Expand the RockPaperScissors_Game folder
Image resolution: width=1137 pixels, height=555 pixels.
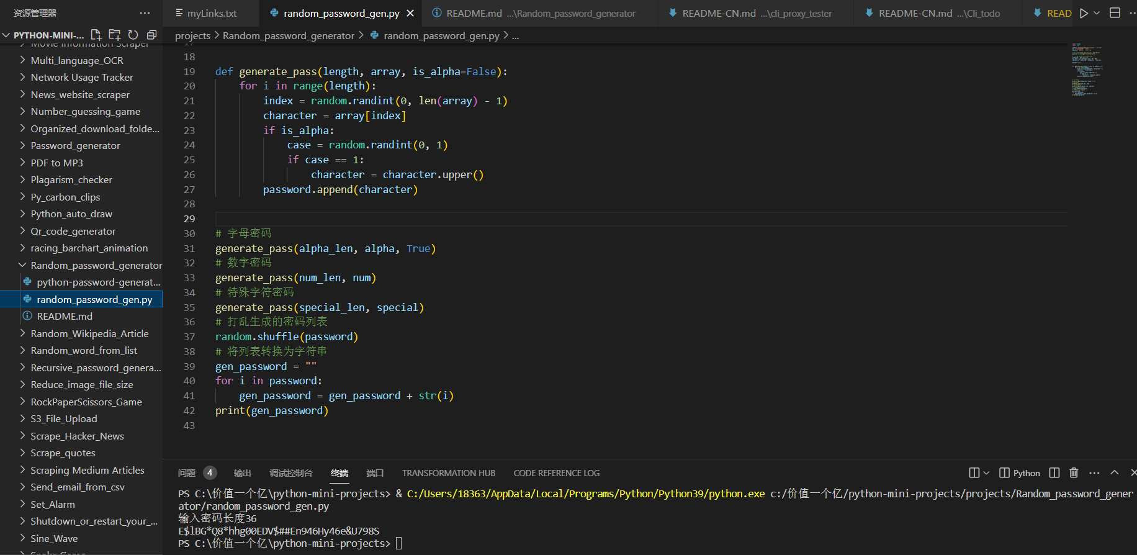point(81,402)
